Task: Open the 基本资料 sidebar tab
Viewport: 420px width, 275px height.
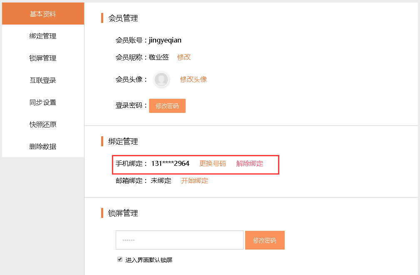Action: pyautogui.click(x=43, y=14)
